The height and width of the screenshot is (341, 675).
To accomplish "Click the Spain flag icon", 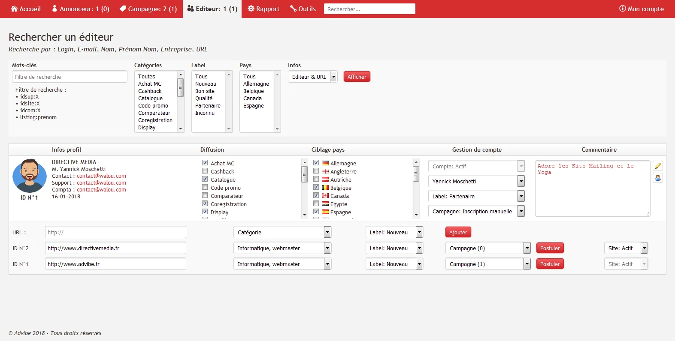I will (x=325, y=212).
